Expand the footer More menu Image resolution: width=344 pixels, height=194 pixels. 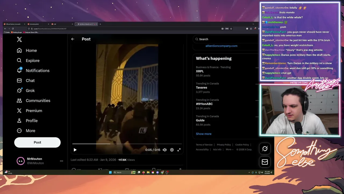(230, 150)
